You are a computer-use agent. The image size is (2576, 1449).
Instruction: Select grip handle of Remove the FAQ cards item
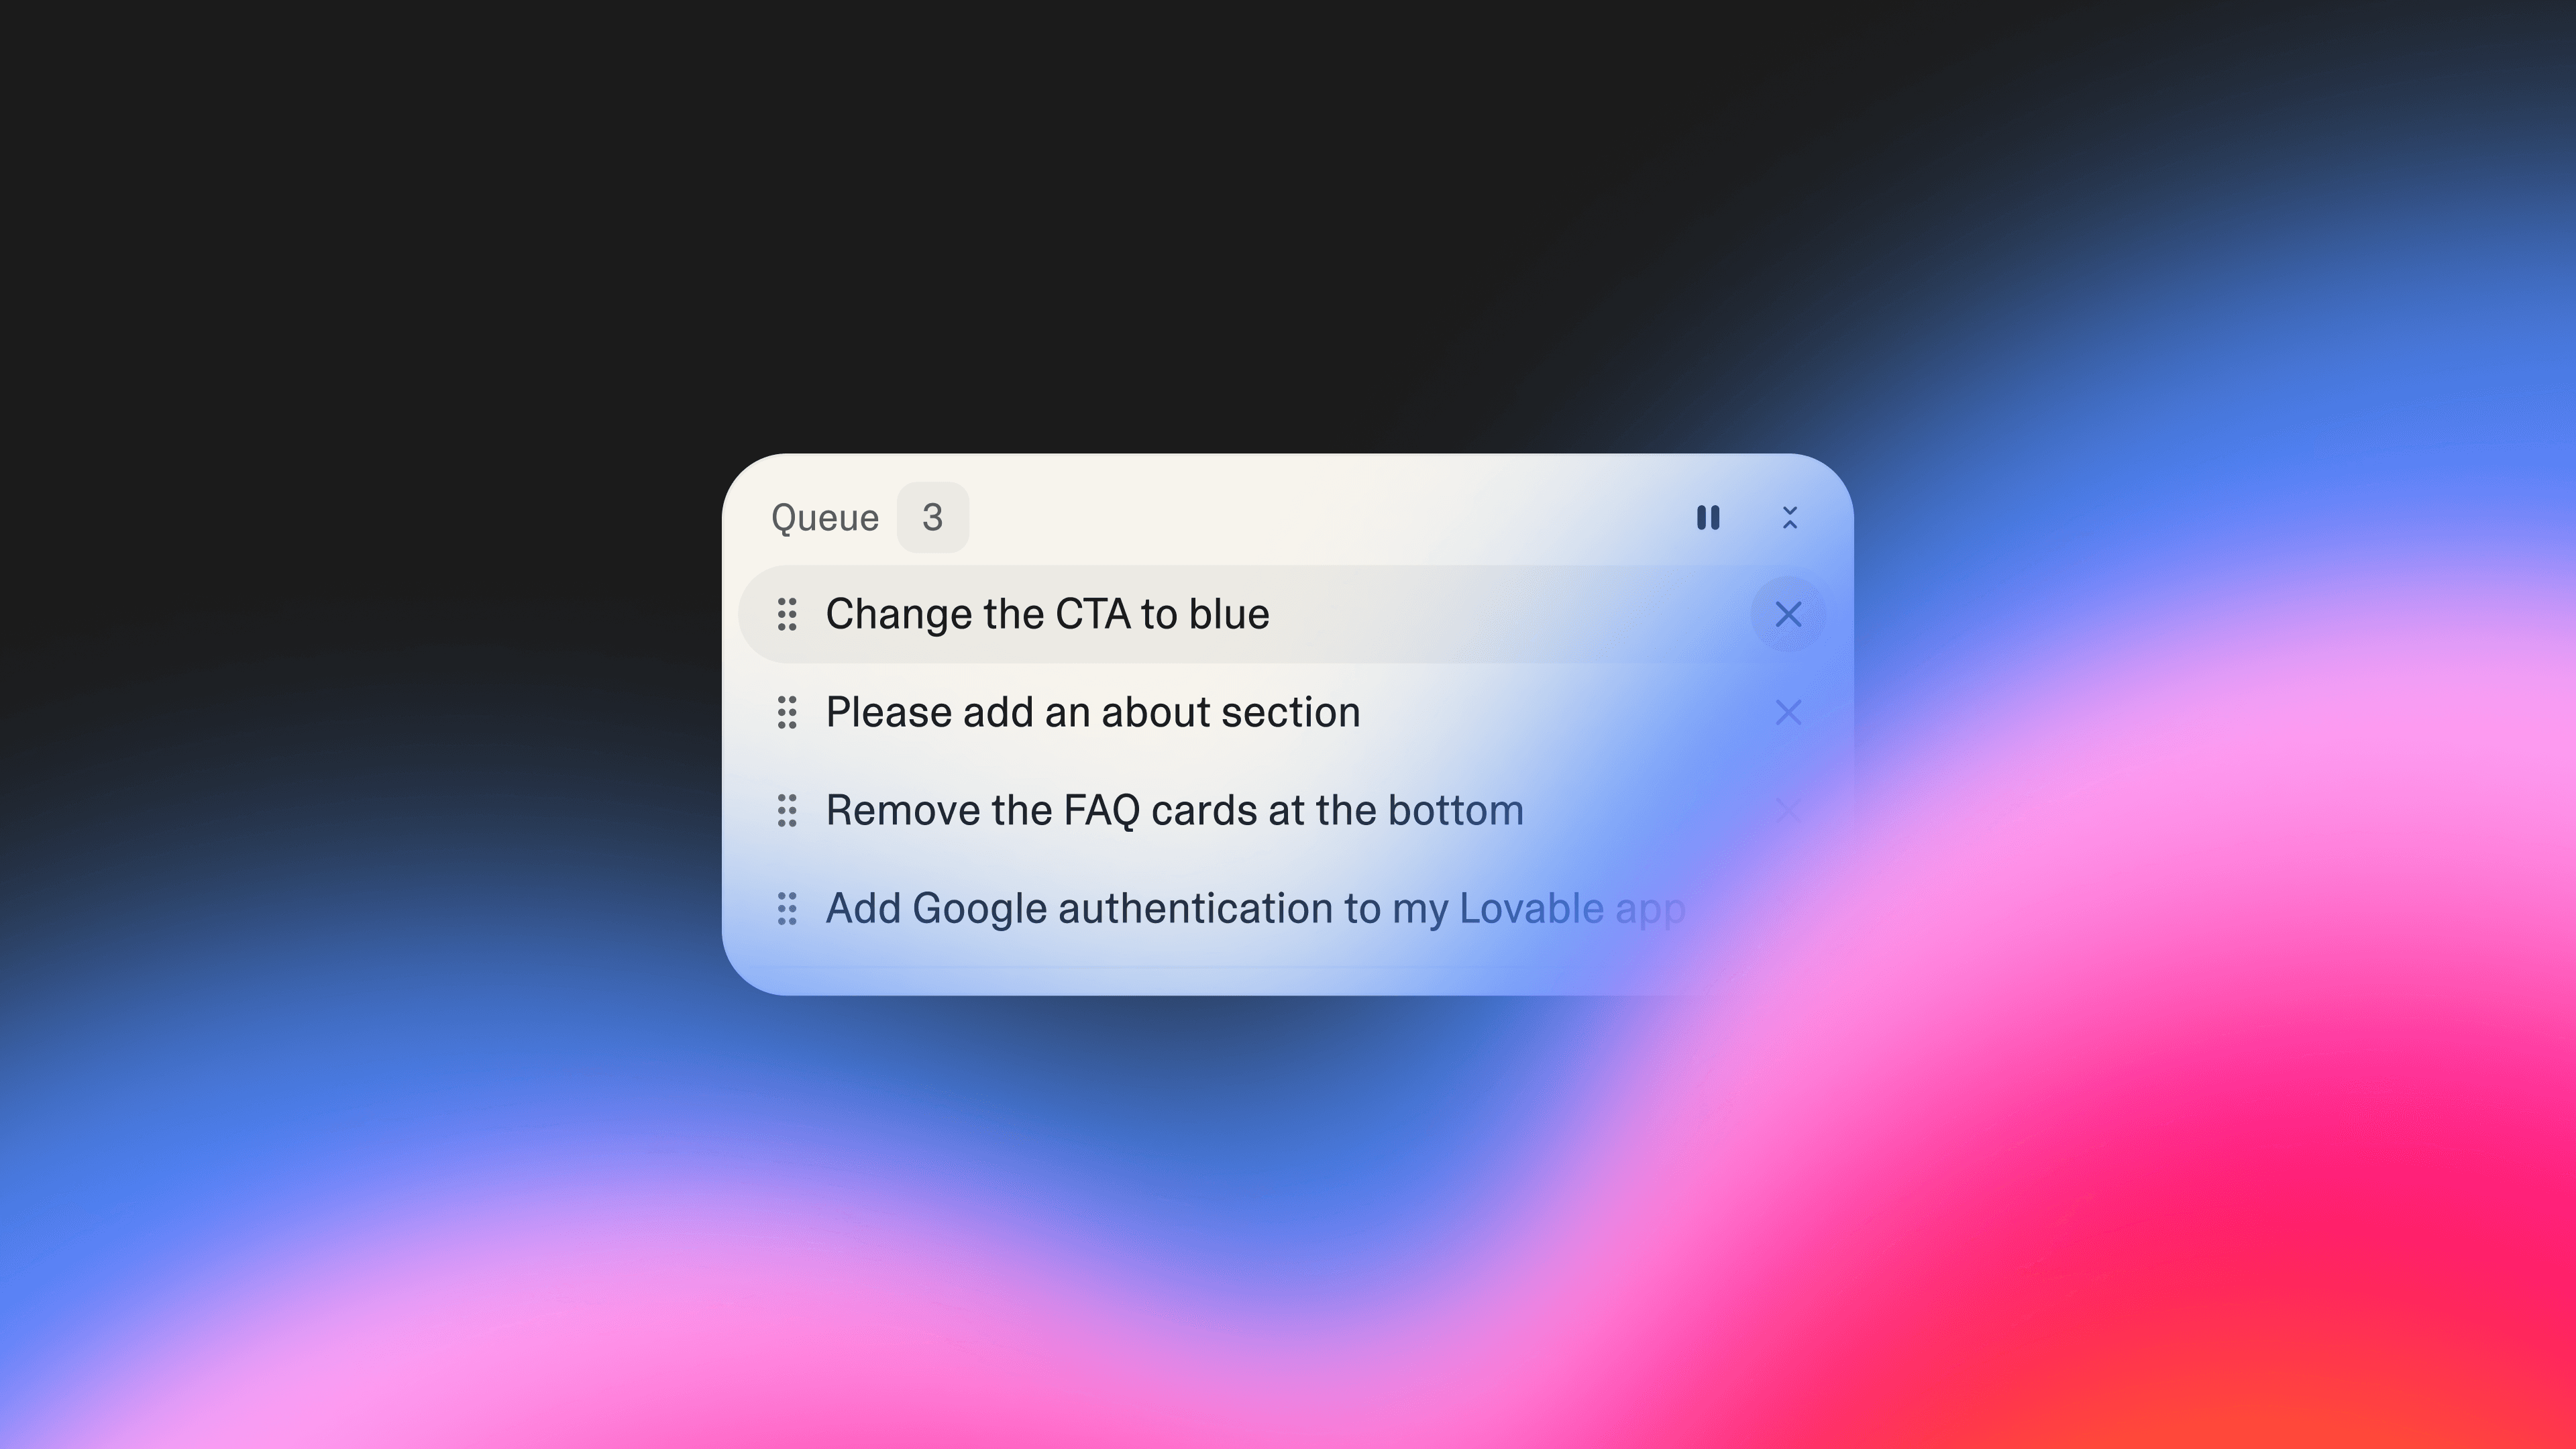pos(787,810)
